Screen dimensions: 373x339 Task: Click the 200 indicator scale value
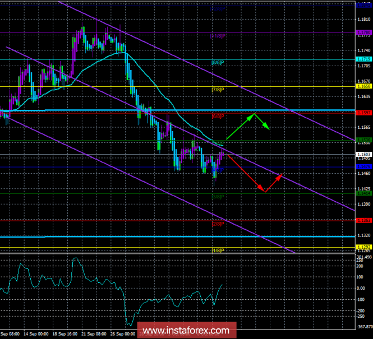[360, 266]
